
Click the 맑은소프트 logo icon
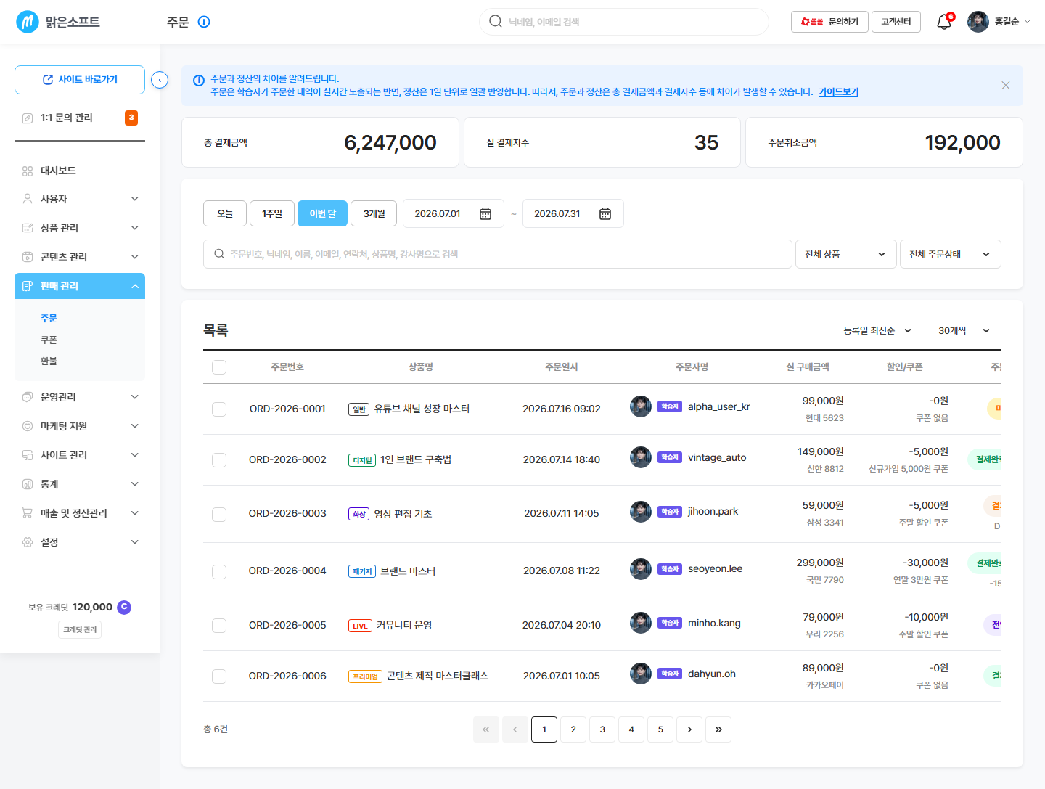28,22
